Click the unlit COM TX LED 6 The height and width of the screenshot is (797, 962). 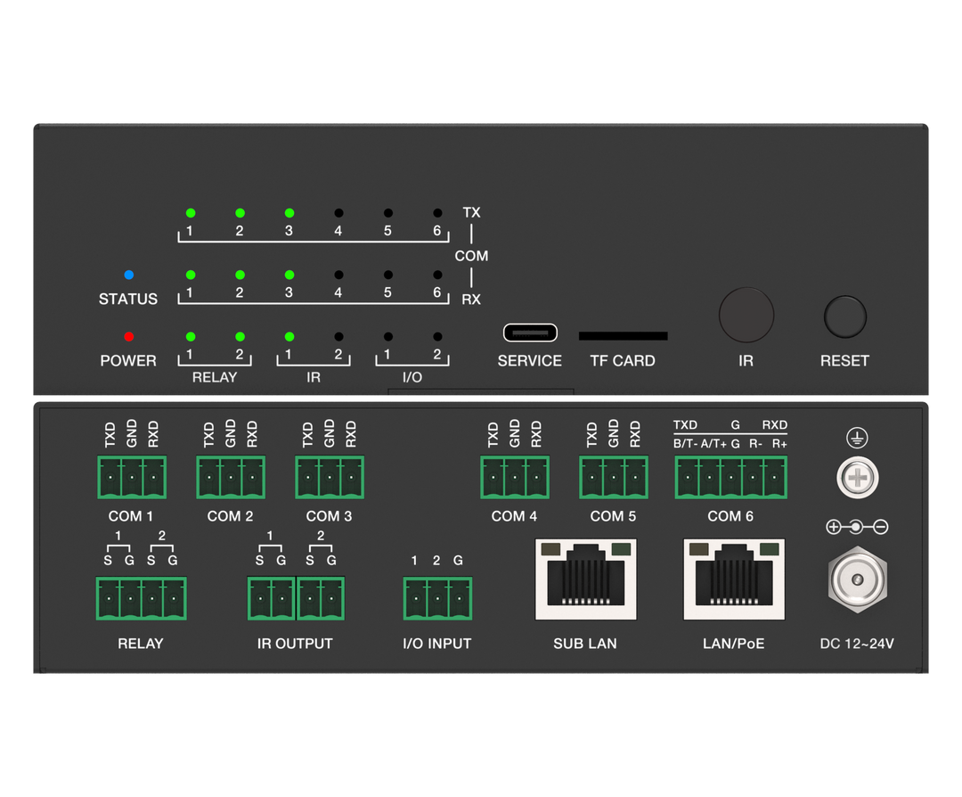(x=437, y=213)
